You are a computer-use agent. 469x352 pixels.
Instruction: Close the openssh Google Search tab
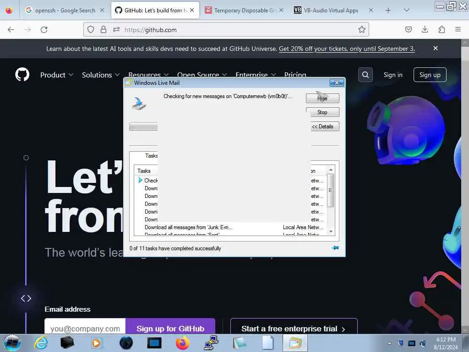[x=102, y=10]
